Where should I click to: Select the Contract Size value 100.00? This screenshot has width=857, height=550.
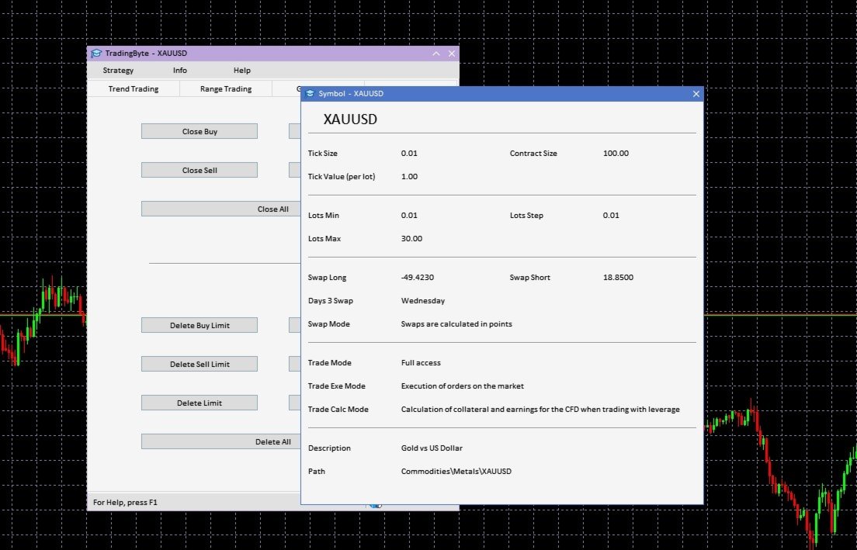616,154
